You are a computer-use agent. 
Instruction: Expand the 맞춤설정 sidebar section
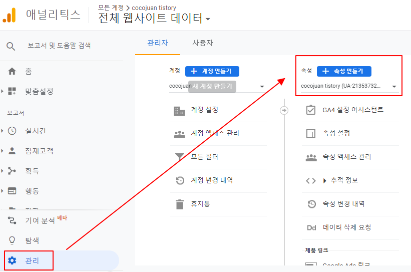pos(2,91)
